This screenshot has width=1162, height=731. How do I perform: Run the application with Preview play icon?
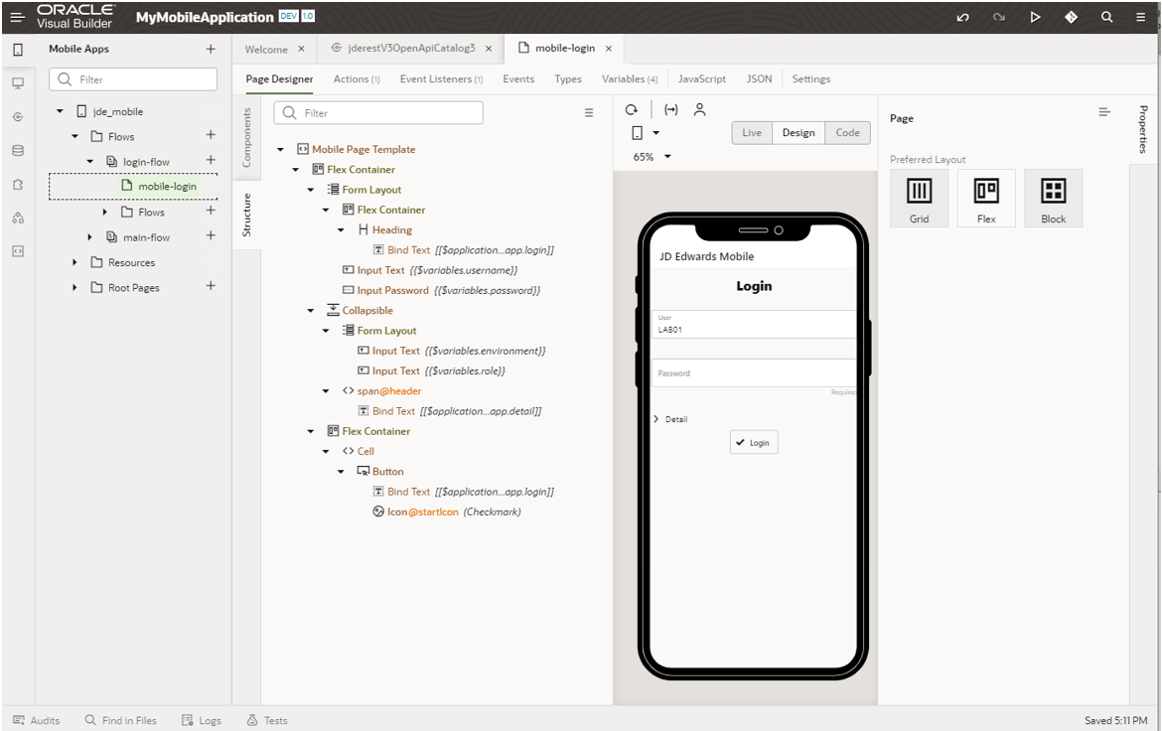point(1035,16)
